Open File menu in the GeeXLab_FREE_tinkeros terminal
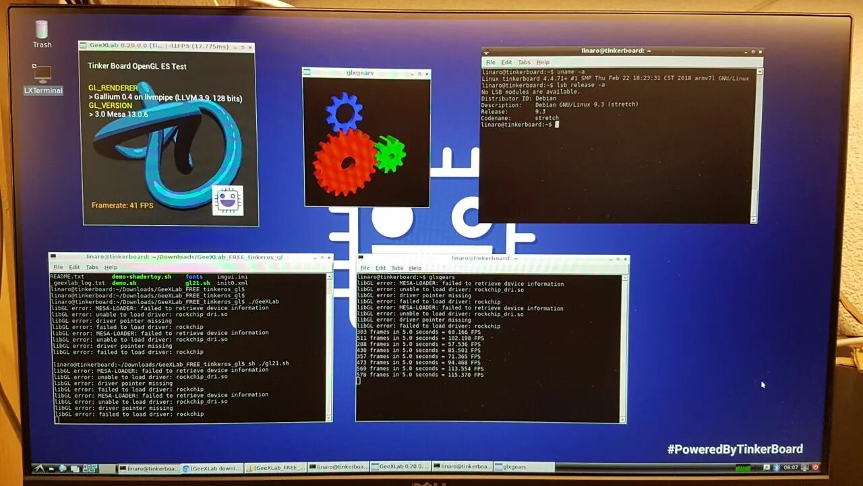Viewport: 863px width, 486px height. tap(58, 268)
